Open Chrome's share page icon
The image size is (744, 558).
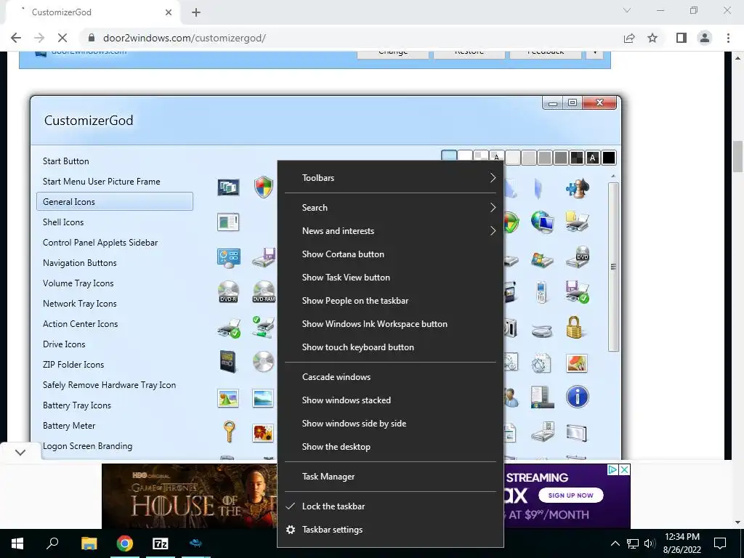point(629,38)
